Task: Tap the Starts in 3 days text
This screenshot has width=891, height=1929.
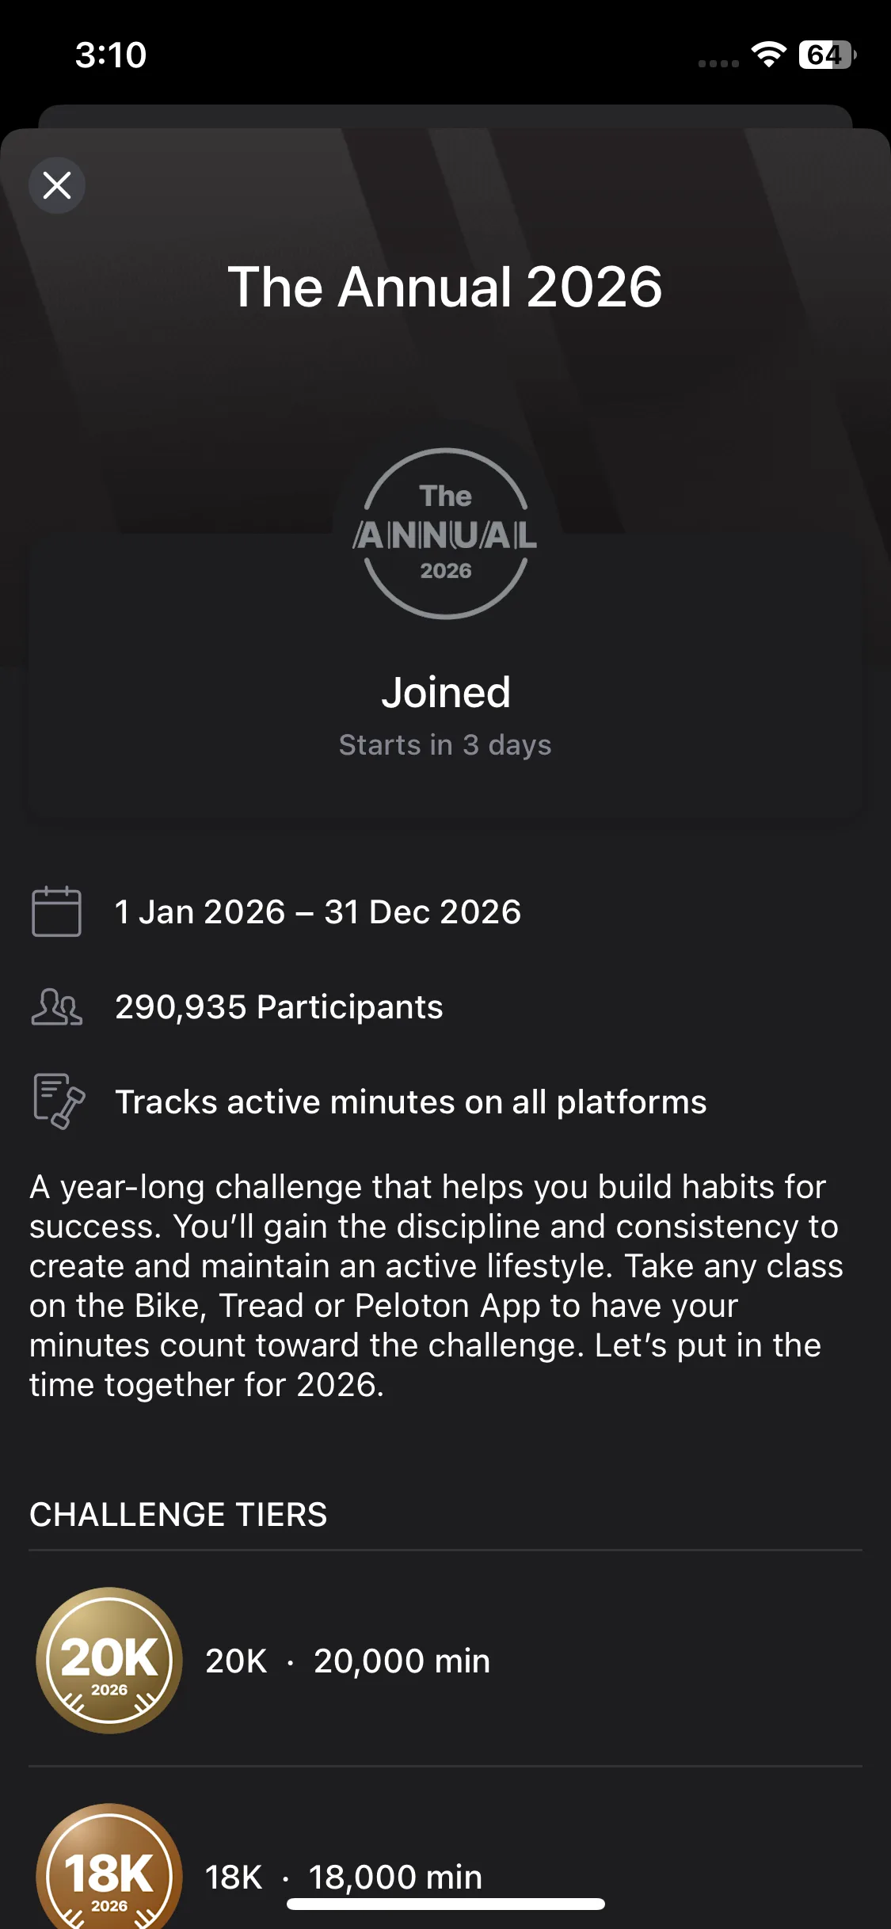Action: pos(445,745)
